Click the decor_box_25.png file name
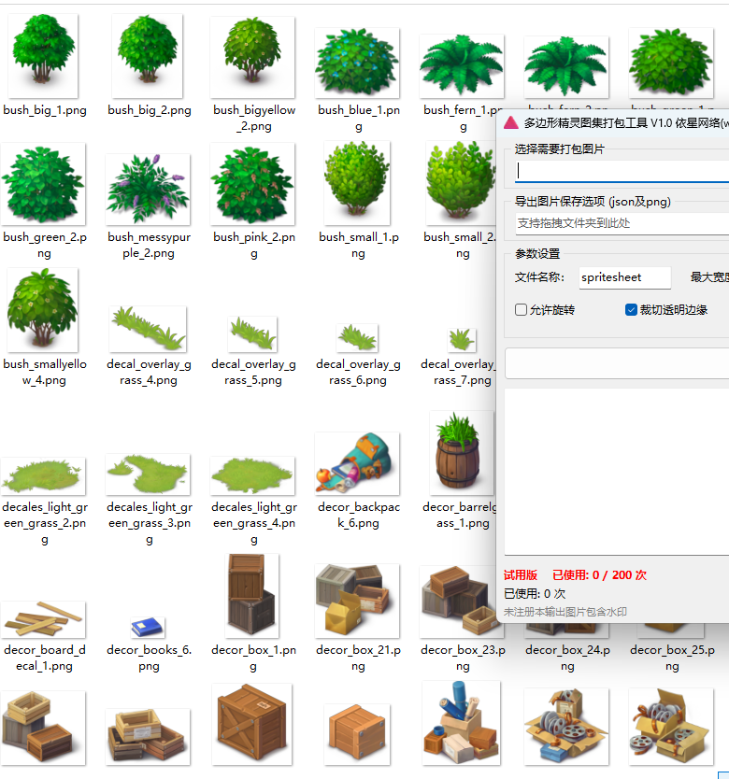Viewport: 729px width, 779px height. click(672, 658)
